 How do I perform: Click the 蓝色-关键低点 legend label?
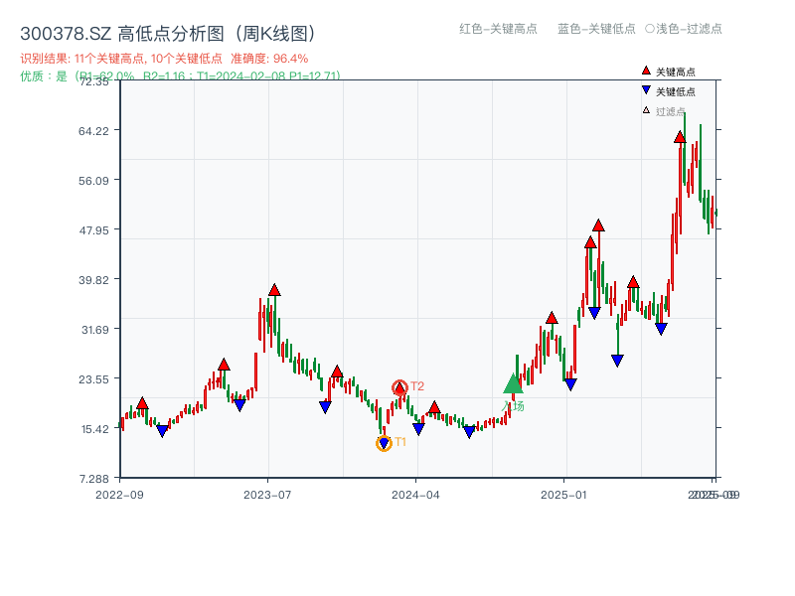[597, 29]
